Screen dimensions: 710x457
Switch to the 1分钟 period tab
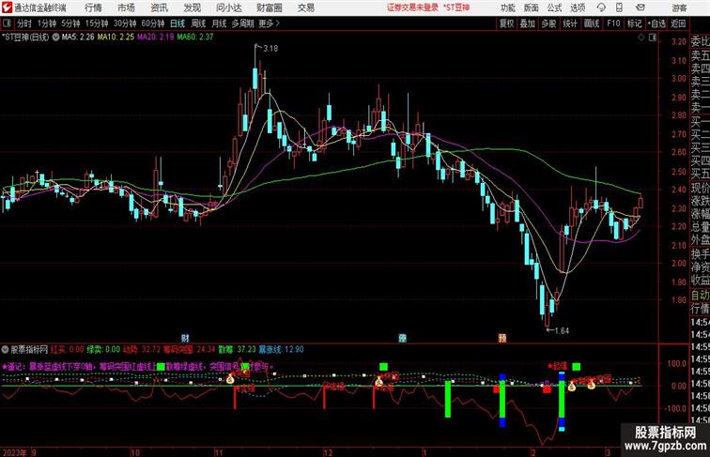[x=47, y=23]
